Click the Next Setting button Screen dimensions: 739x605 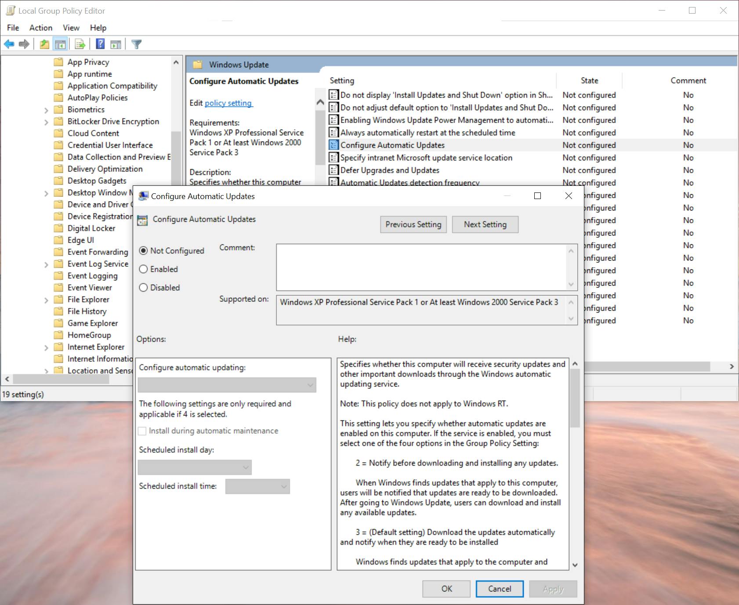point(485,225)
